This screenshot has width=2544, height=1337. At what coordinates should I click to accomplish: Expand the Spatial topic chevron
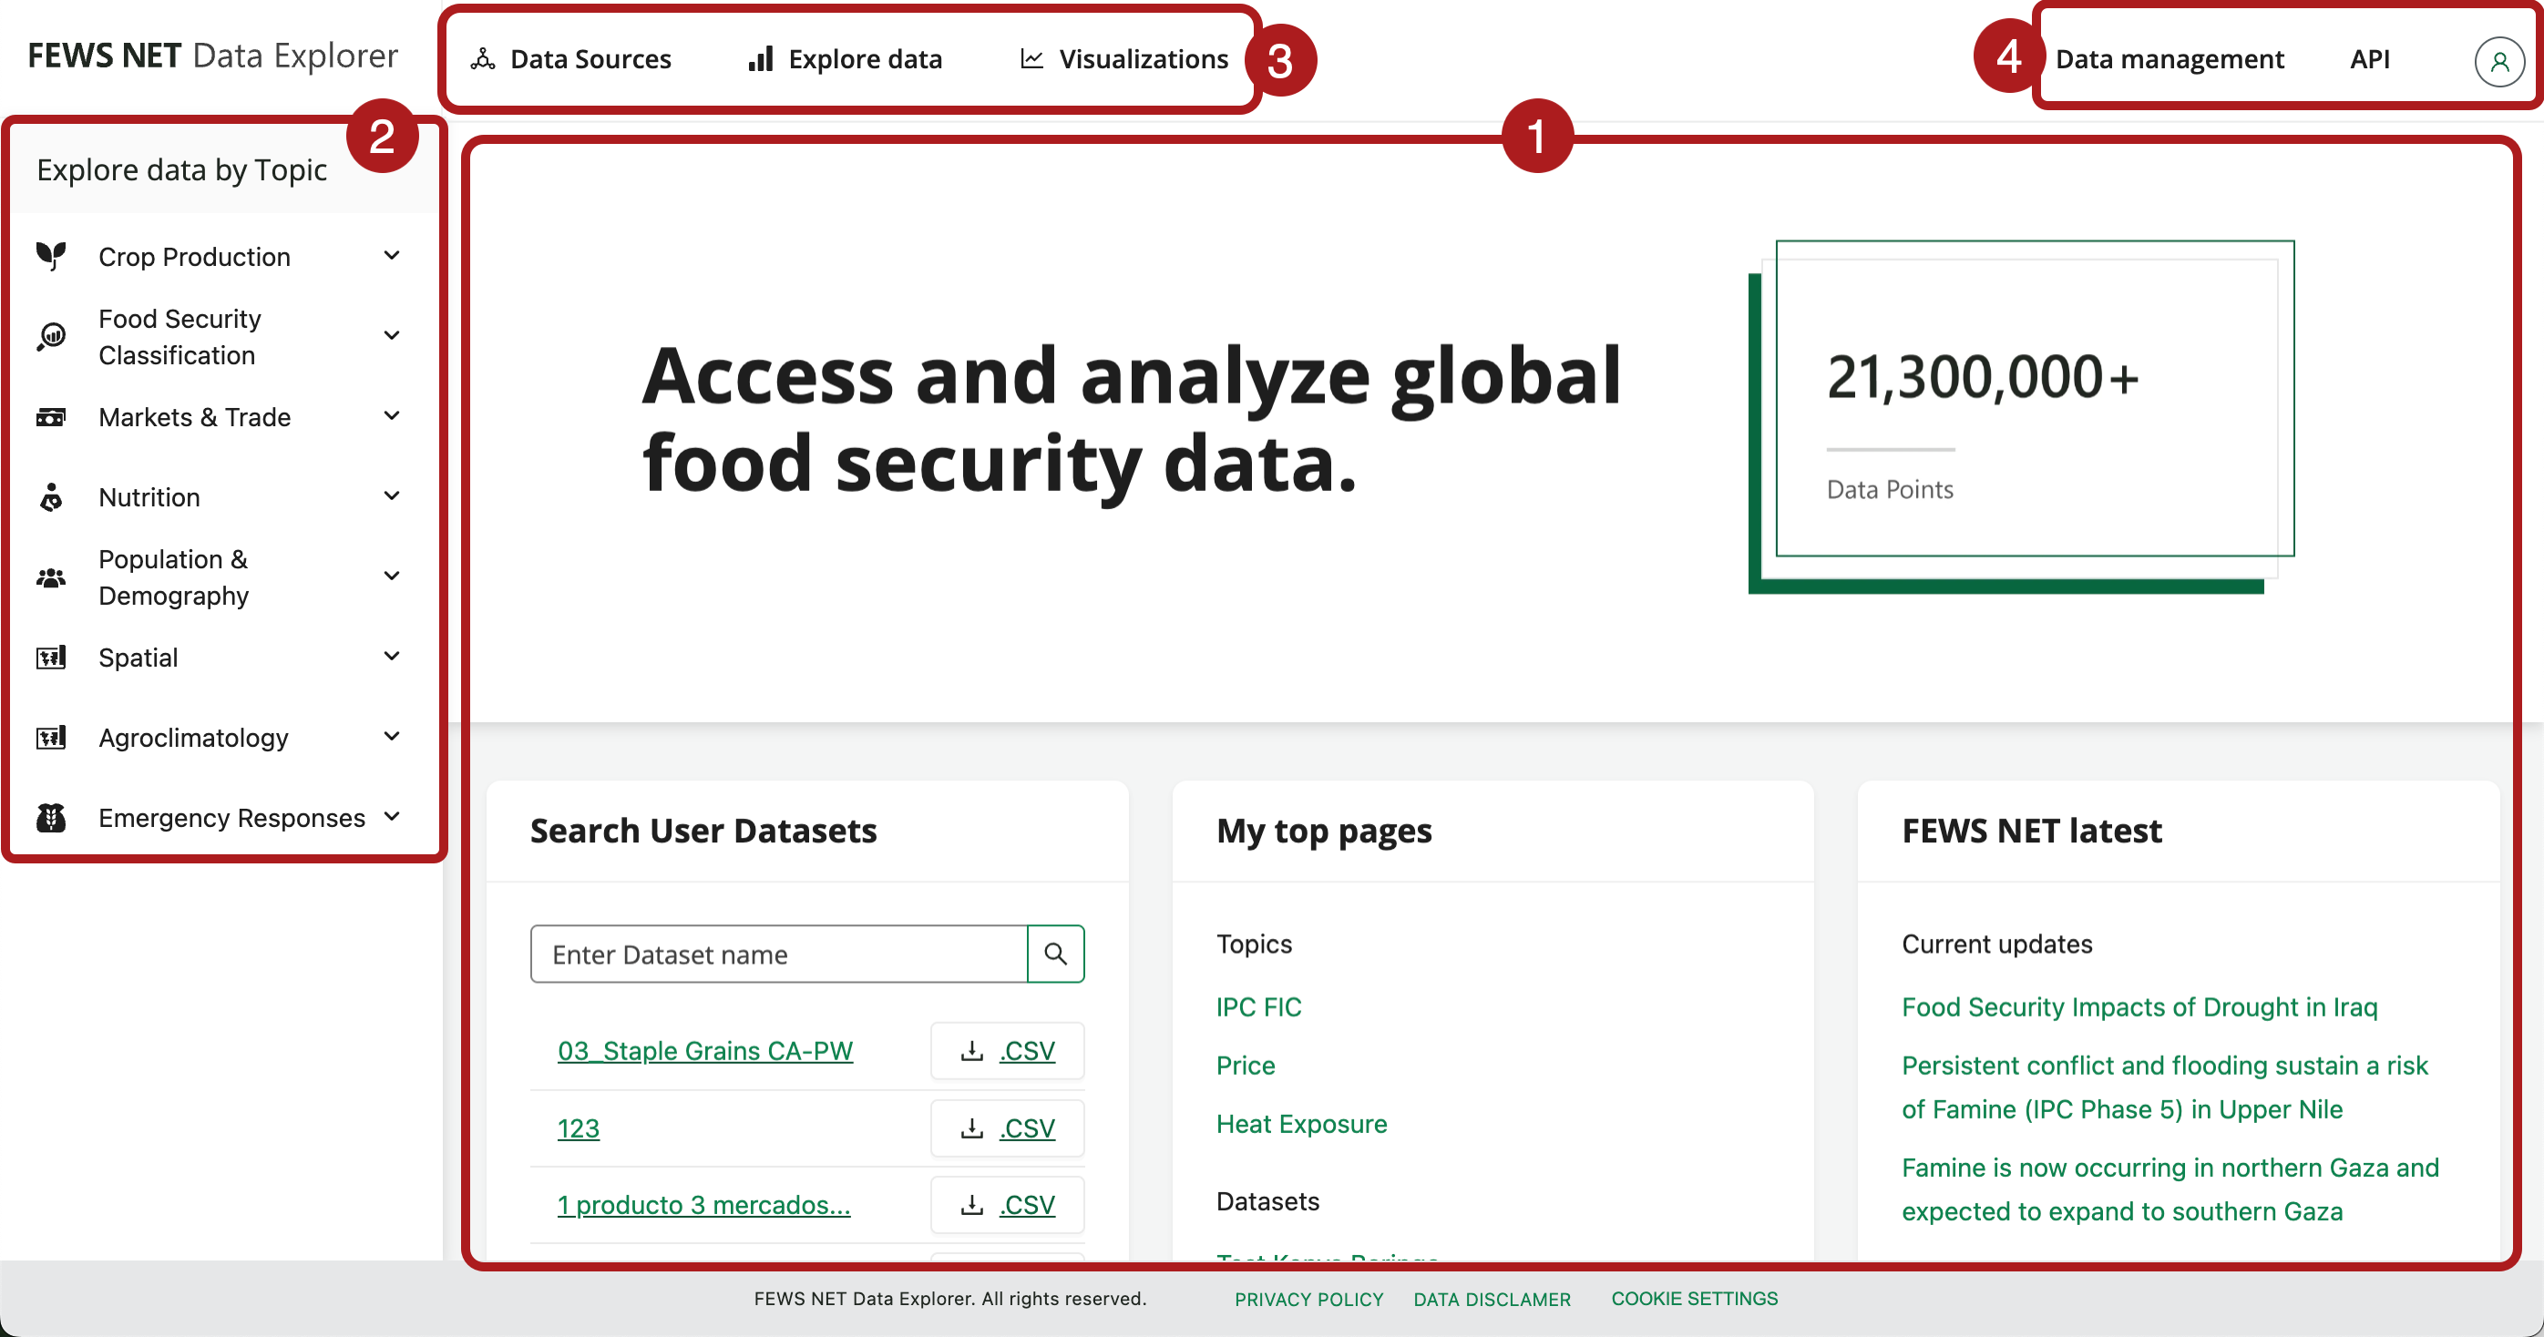[392, 657]
